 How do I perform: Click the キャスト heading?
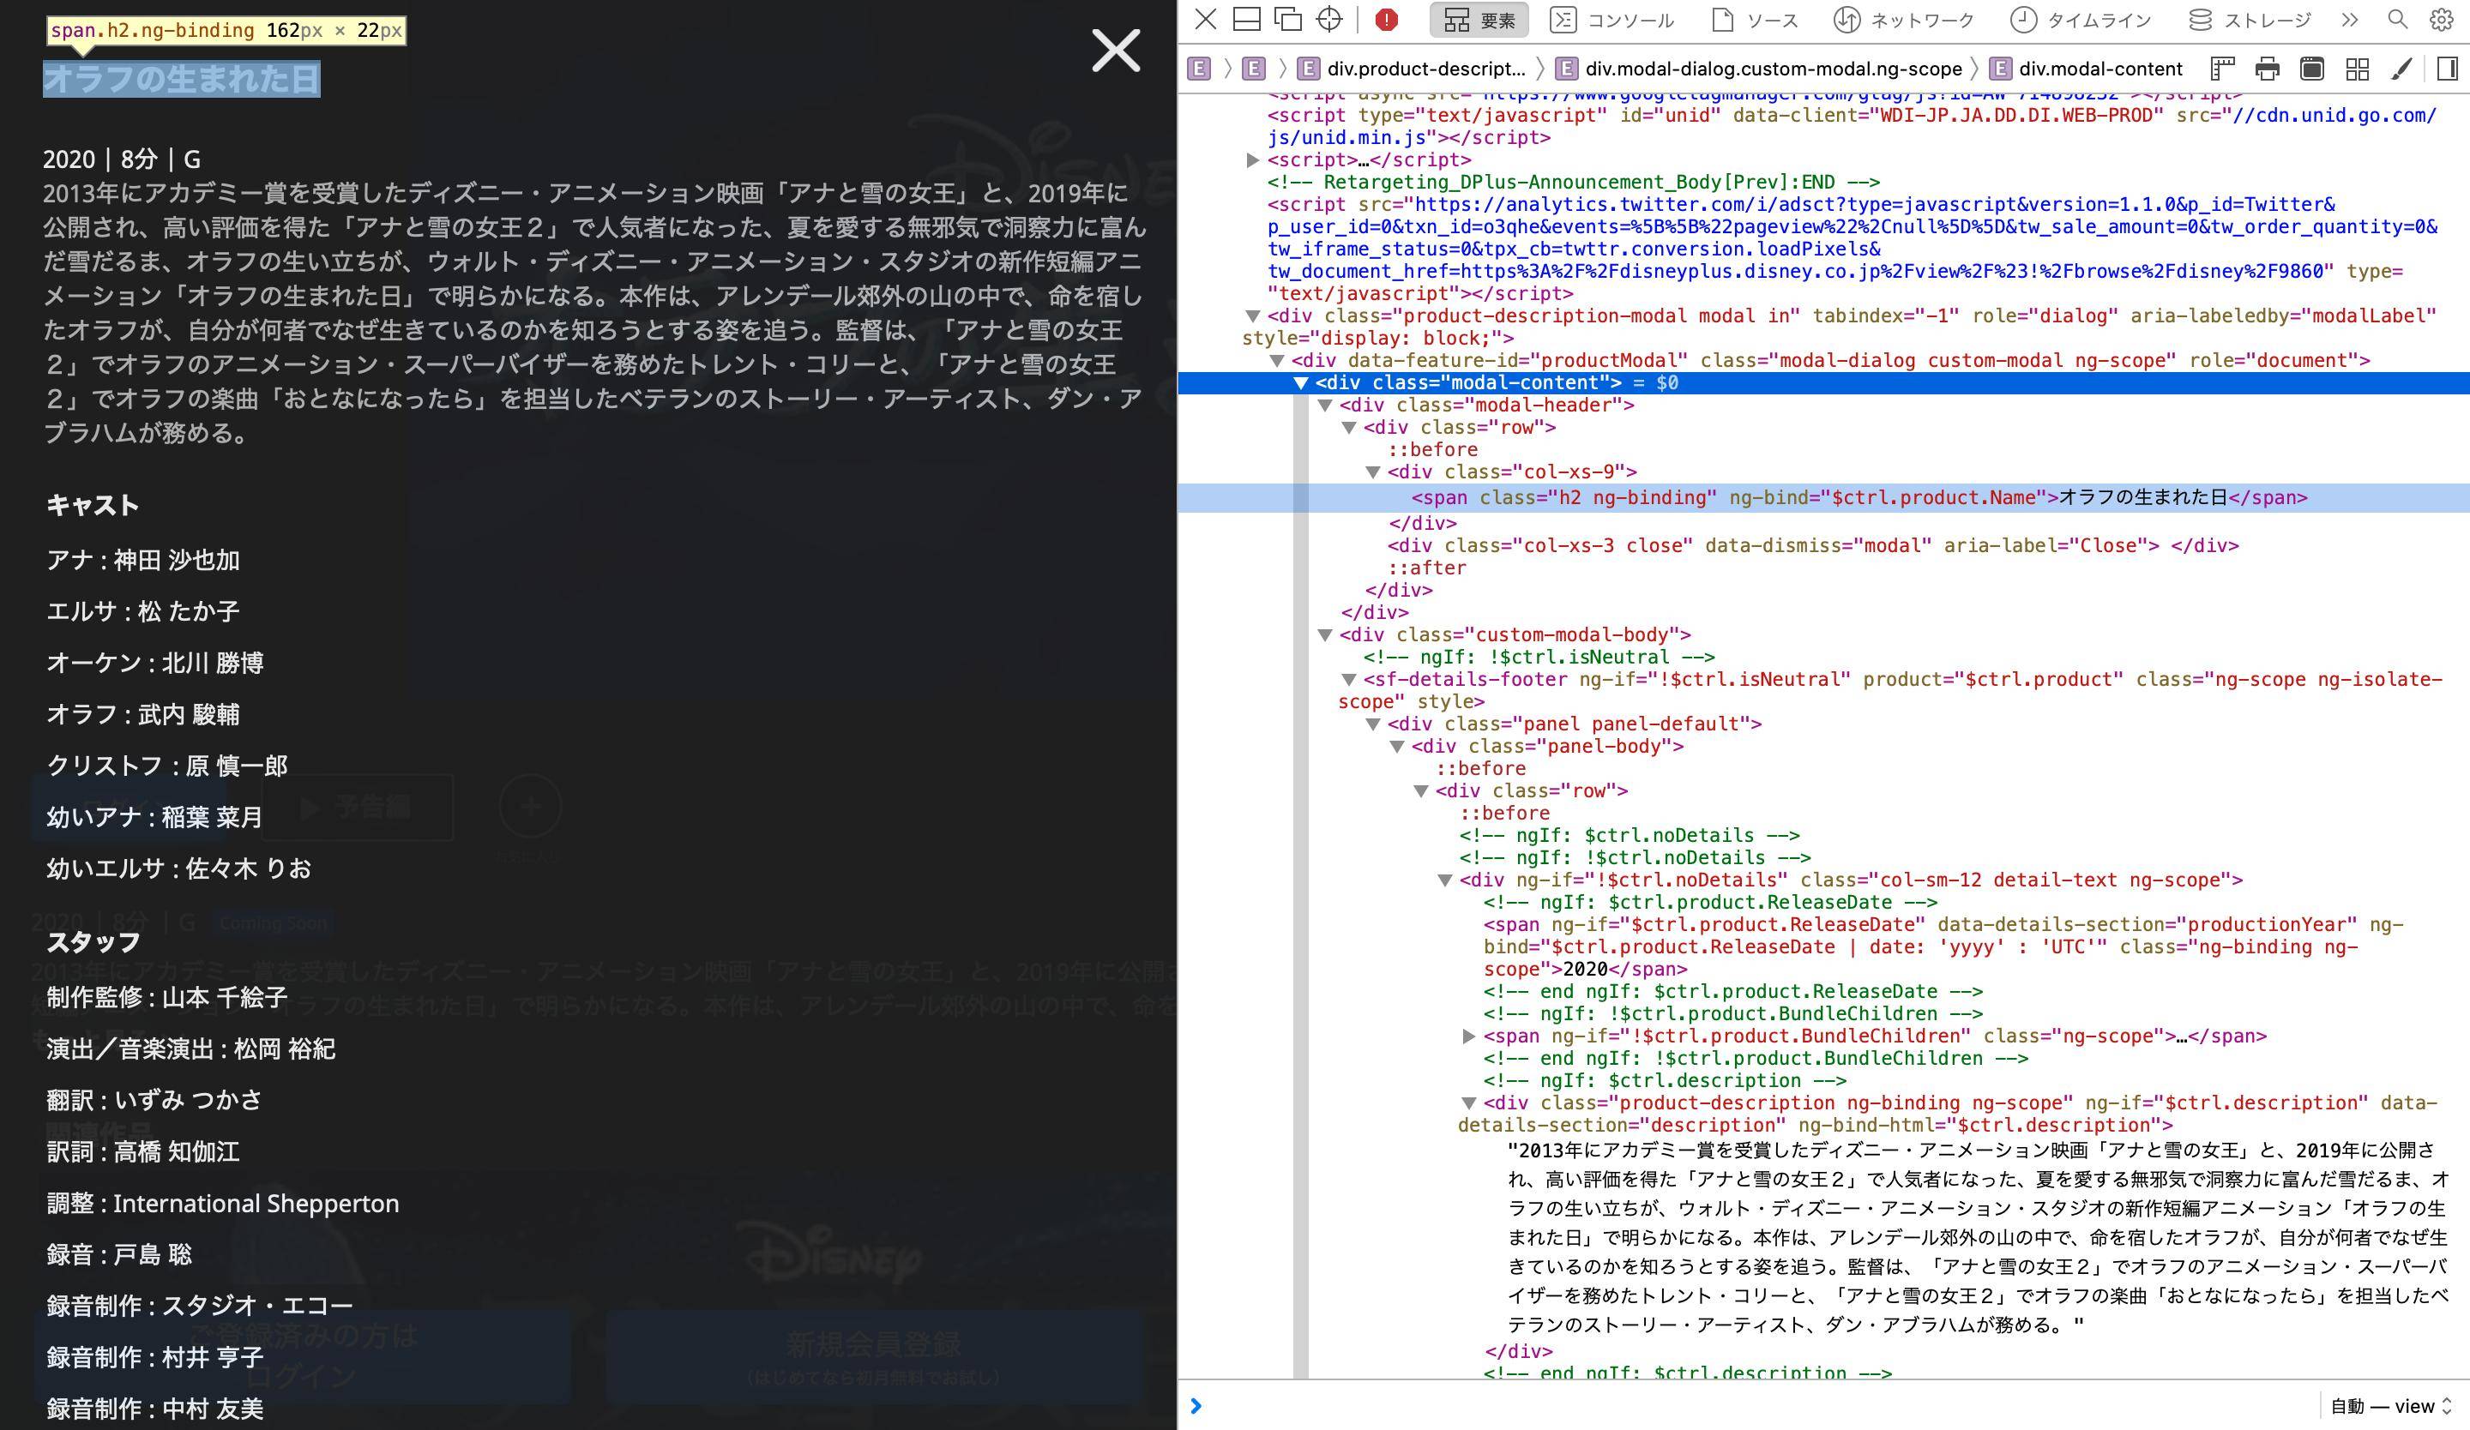click(93, 506)
